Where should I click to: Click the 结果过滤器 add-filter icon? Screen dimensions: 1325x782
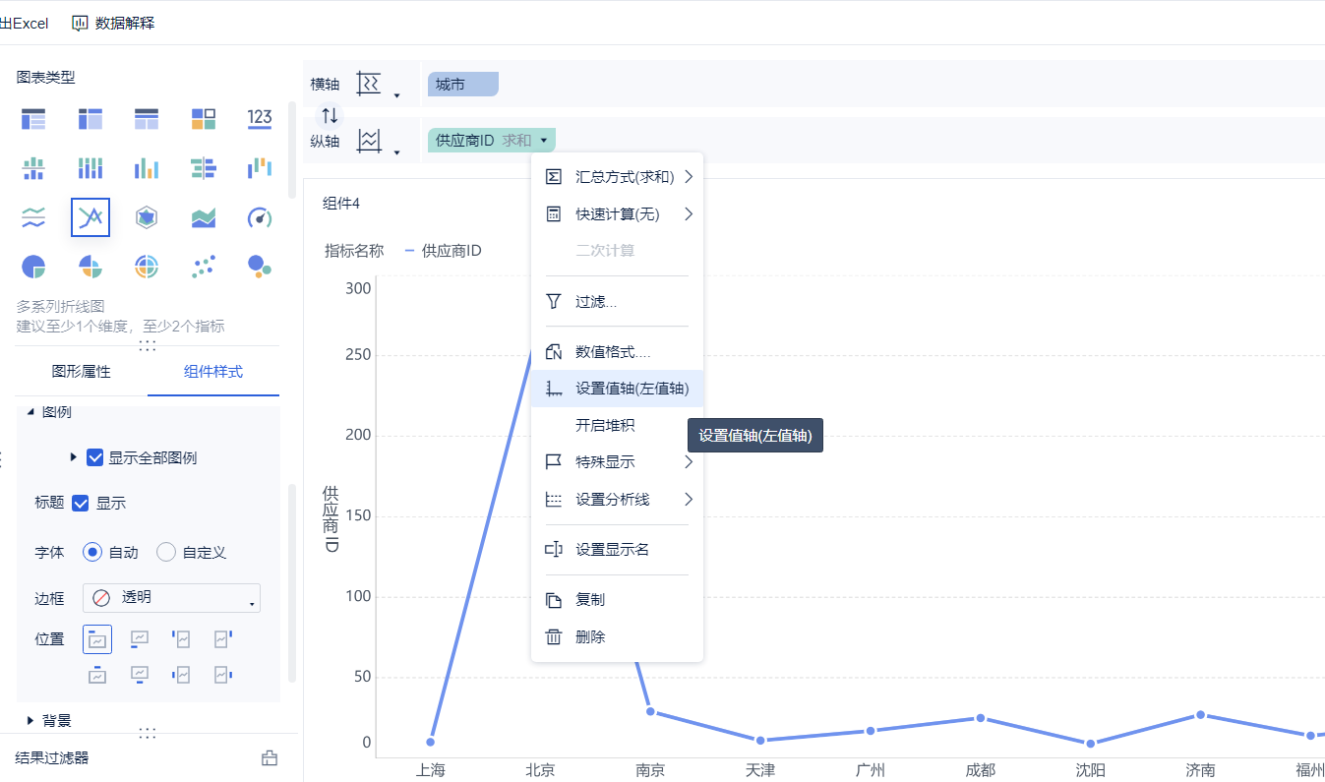(270, 757)
